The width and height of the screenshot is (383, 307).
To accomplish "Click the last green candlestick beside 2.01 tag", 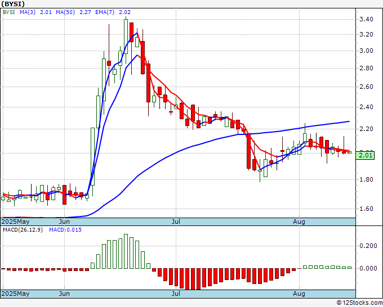I will point(350,152).
